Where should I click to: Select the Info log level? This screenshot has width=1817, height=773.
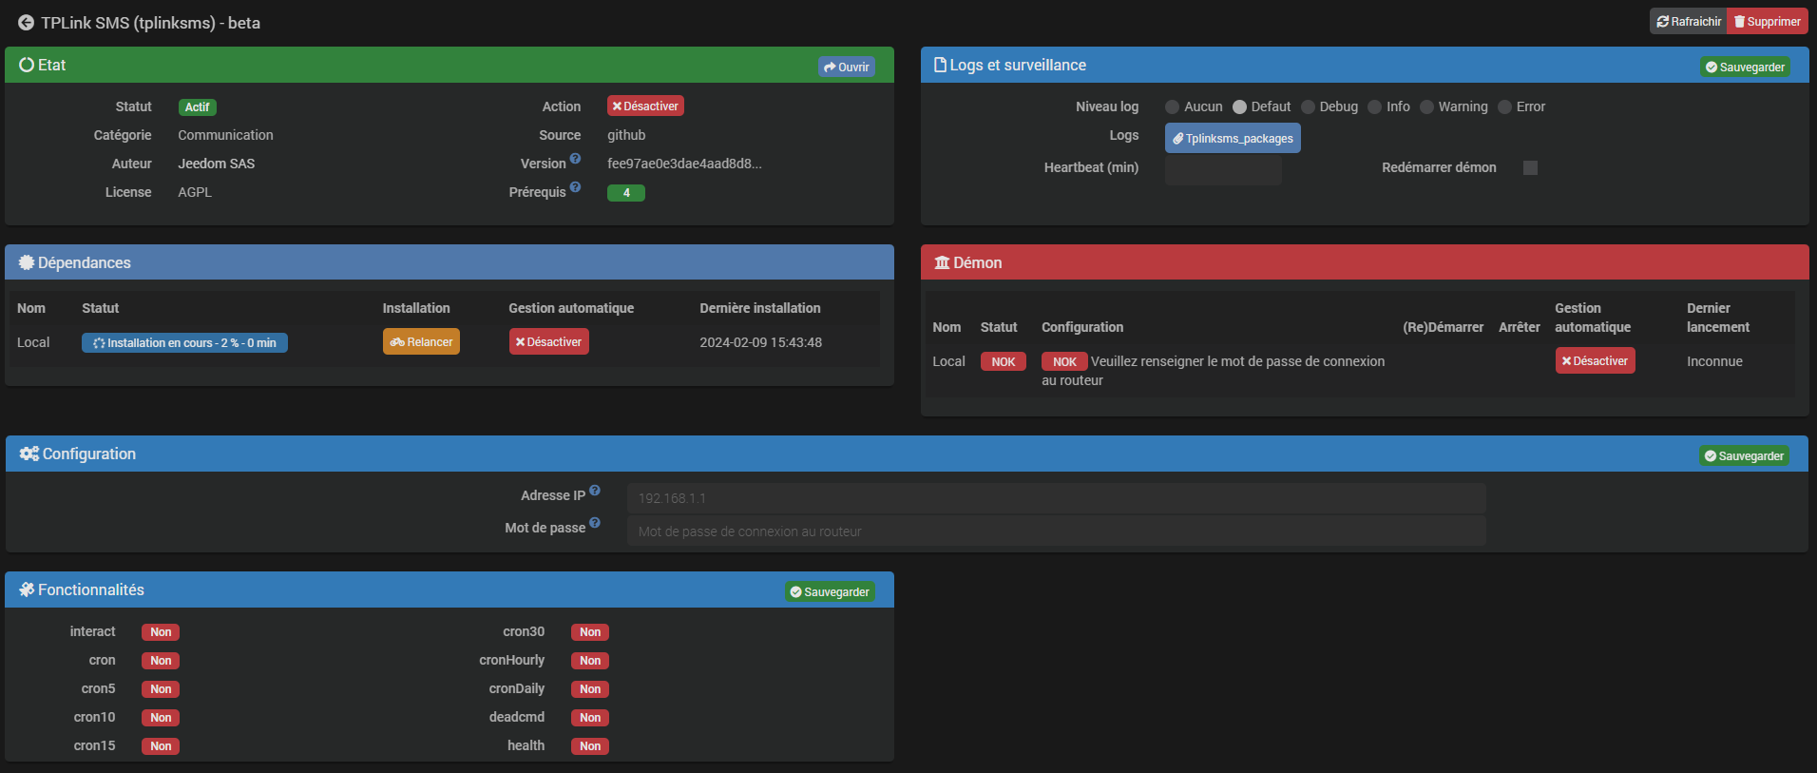point(1374,106)
